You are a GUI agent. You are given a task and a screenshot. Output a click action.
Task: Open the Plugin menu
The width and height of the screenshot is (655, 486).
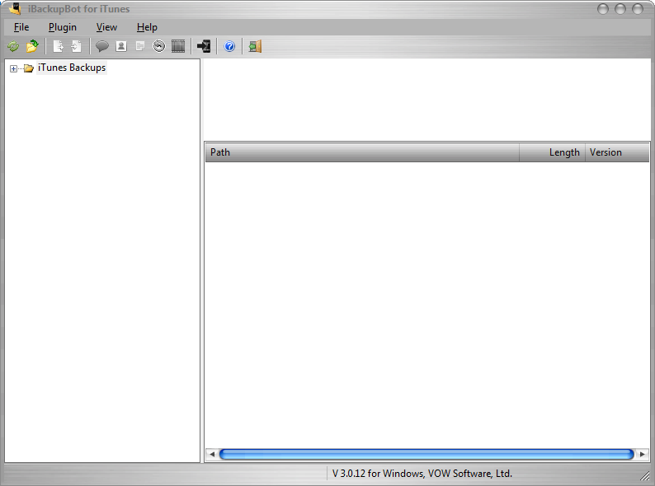click(62, 27)
